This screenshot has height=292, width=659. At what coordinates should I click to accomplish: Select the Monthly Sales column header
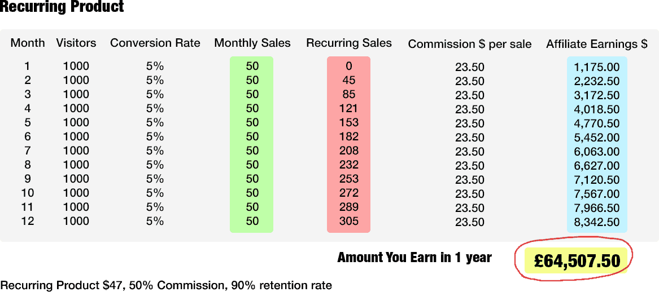tap(252, 43)
